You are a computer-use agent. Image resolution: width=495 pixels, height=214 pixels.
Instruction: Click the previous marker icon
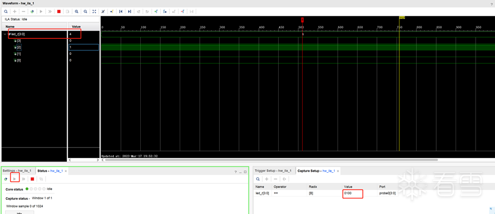165,11
